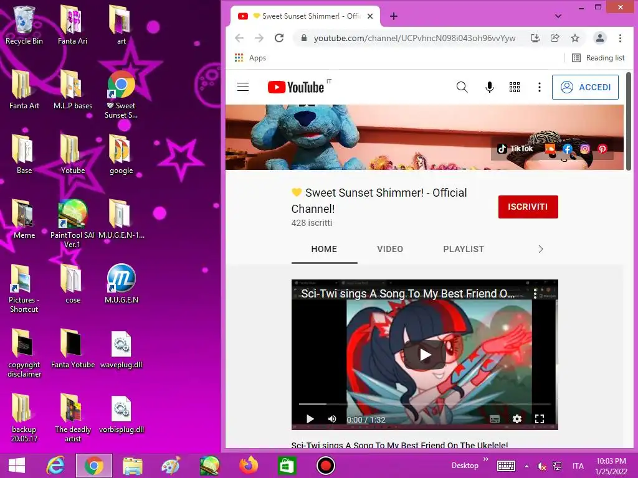Viewport: 638px width, 478px height.
Task: Open Apps shortcut in bookmarks bar
Action: point(250,58)
